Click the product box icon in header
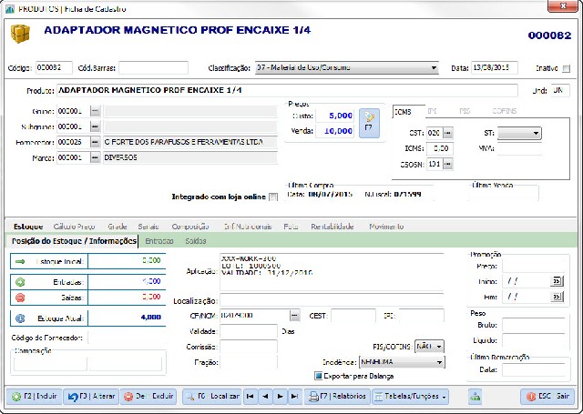This screenshot has height=414, width=583. coord(20,34)
